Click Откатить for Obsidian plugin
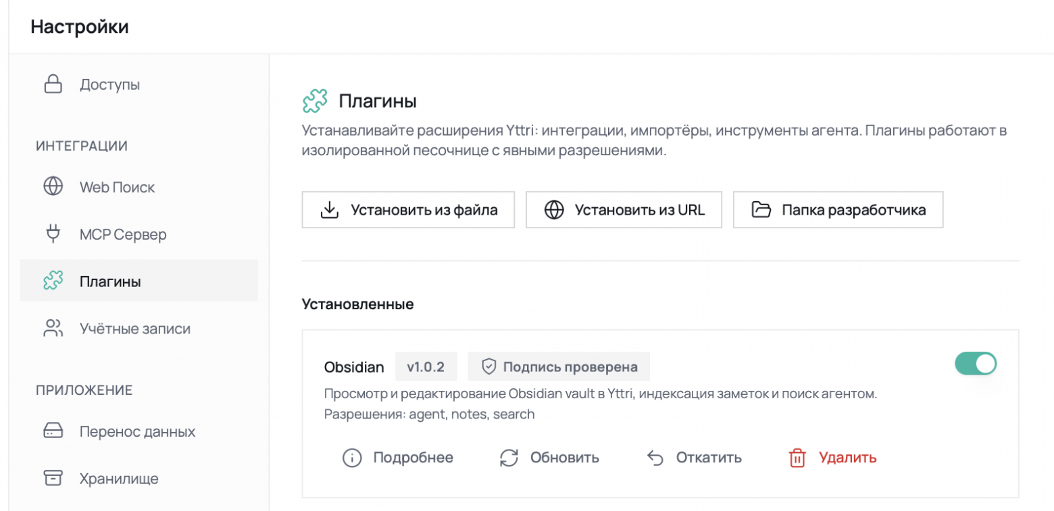 click(694, 458)
